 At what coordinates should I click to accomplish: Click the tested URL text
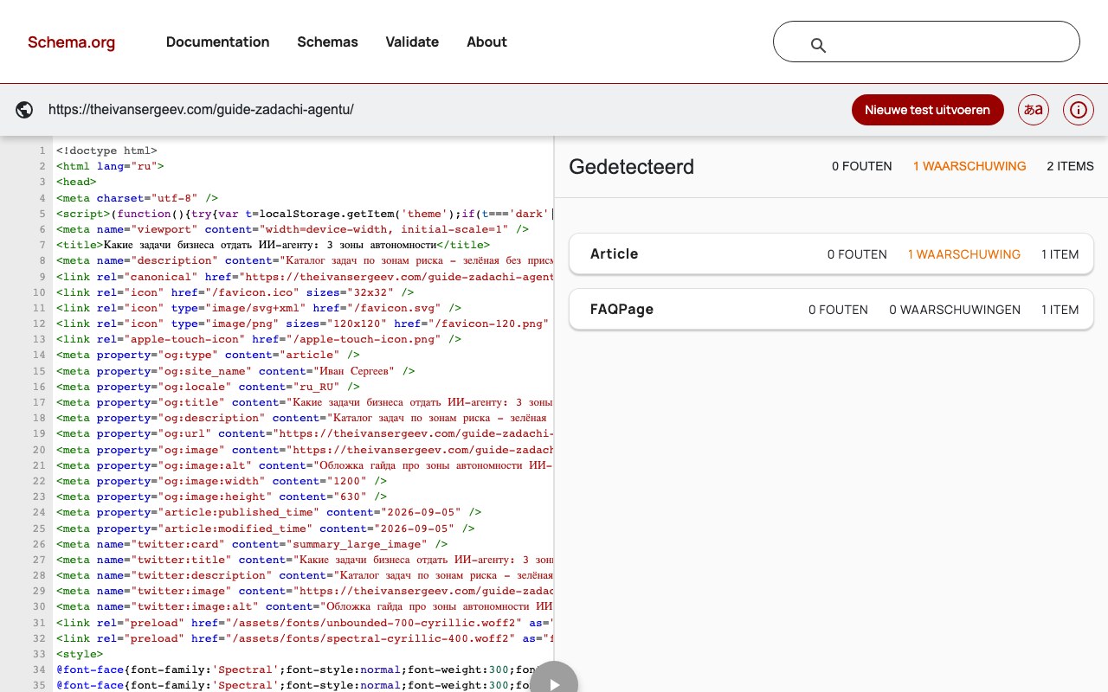tap(201, 110)
